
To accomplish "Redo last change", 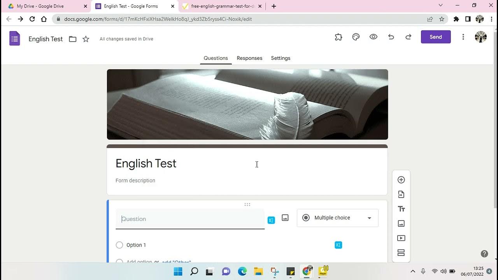I will tap(409, 37).
